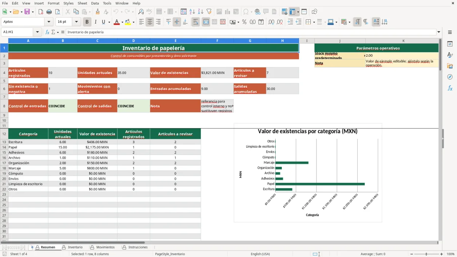457x257 pixels.
Task: Click the Save document icon
Action: click(27, 12)
